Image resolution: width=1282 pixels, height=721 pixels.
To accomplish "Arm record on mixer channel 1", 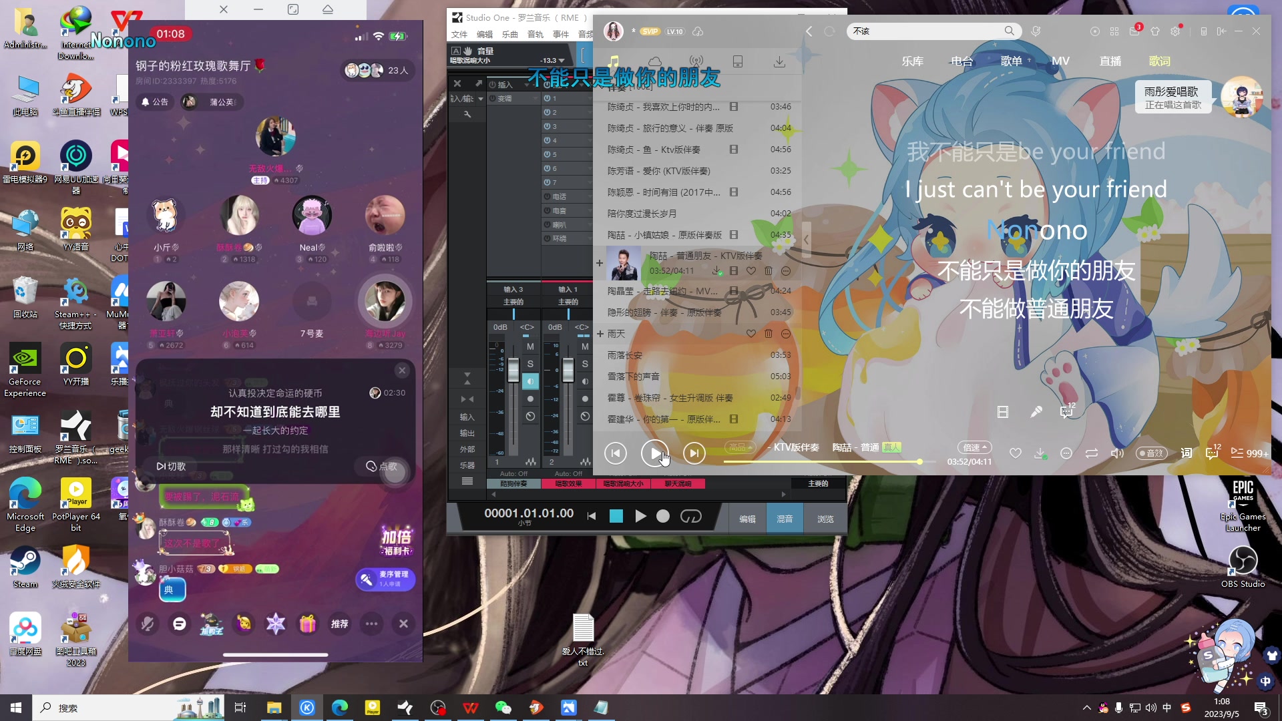I will [530, 399].
